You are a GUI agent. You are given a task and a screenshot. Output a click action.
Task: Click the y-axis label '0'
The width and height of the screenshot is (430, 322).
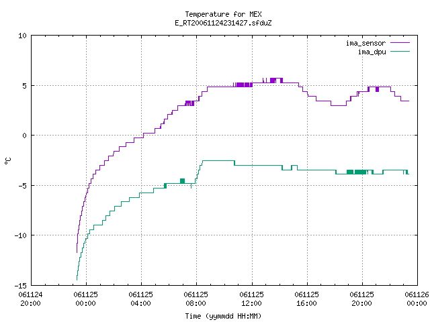point(25,136)
